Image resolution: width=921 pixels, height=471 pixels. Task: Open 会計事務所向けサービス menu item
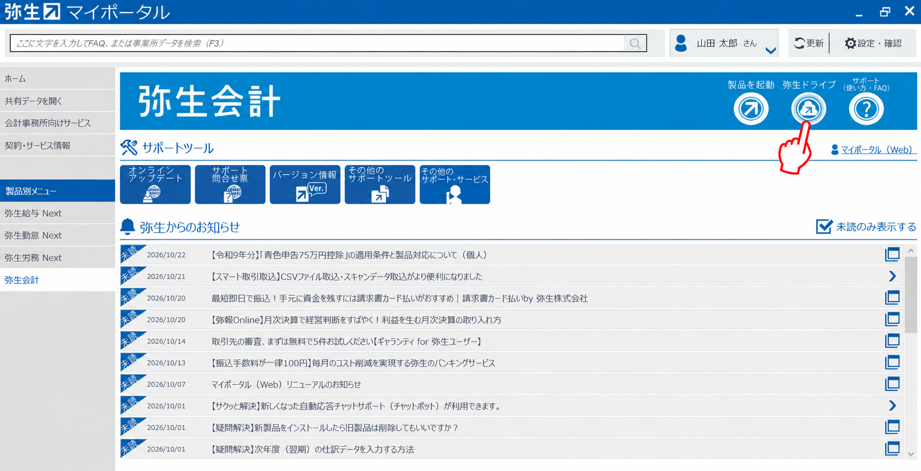pos(57,123)
